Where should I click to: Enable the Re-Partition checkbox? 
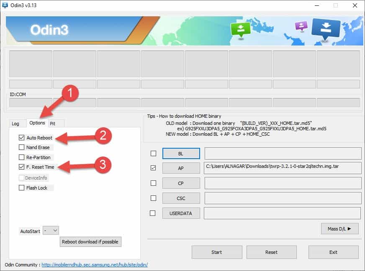[21, 157]
